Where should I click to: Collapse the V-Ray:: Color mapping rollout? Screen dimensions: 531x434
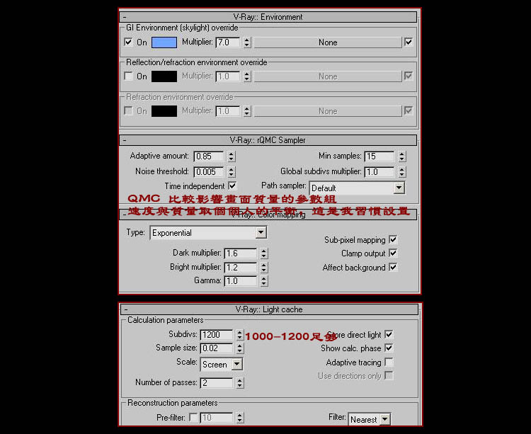click(x=268, y=215)
